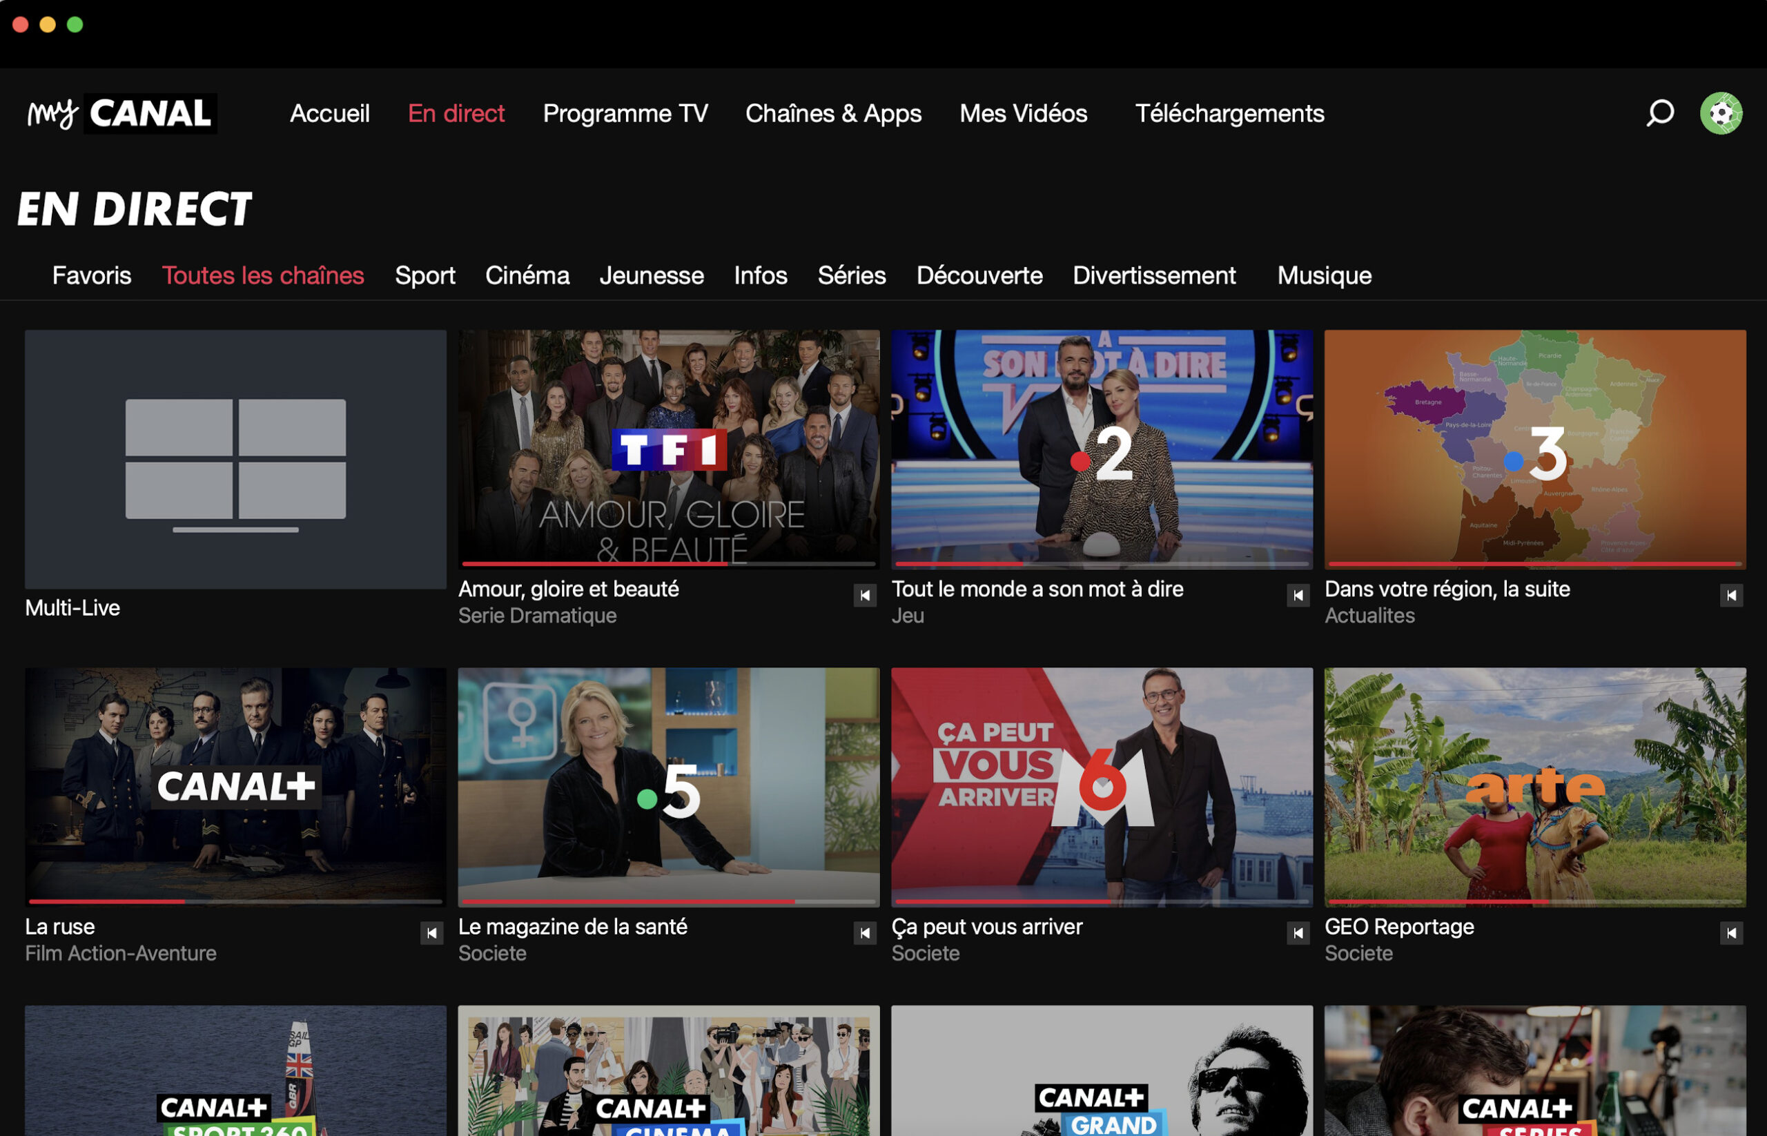Watch France 5 live thumbnail

[668, 787]
